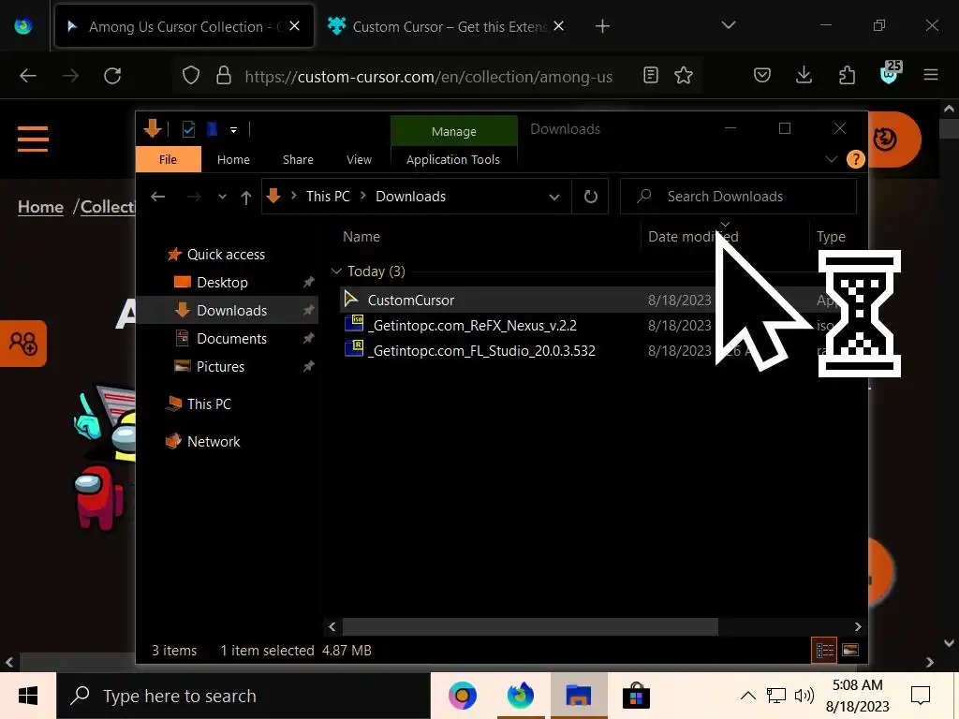The width and height of the screenshot is (959, 719).
Task: Select the CustomCursor file
Action: point(411,301)
